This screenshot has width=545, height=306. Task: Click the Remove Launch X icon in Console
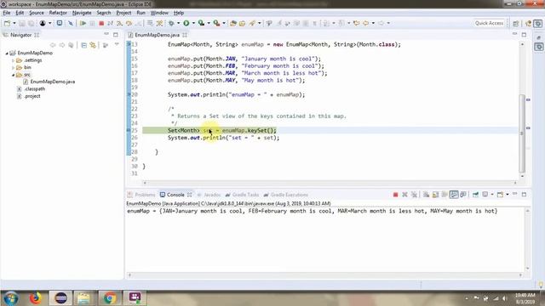click(x=404, y=195)
